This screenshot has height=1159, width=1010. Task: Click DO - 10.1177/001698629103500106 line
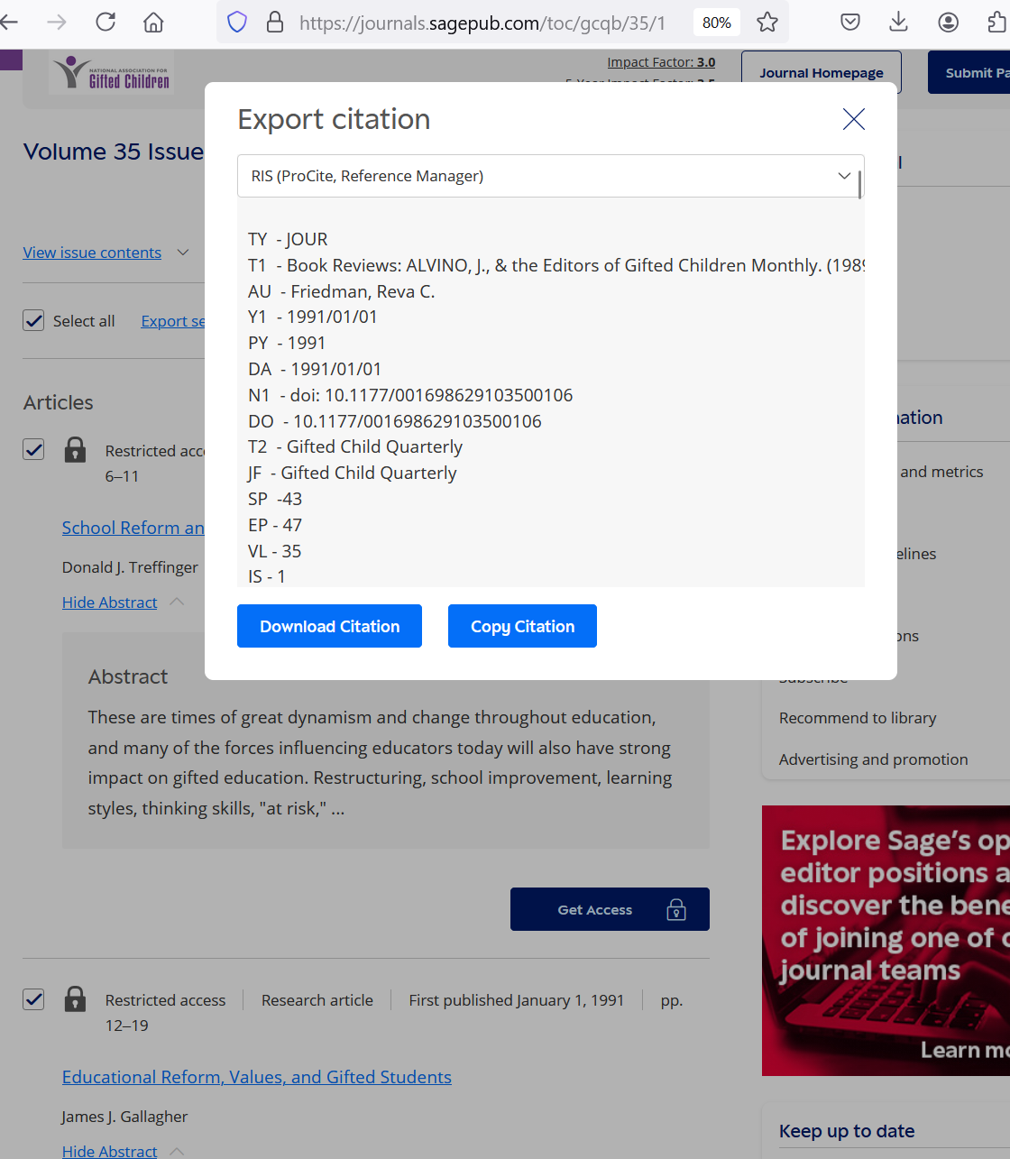pos(395,421)
